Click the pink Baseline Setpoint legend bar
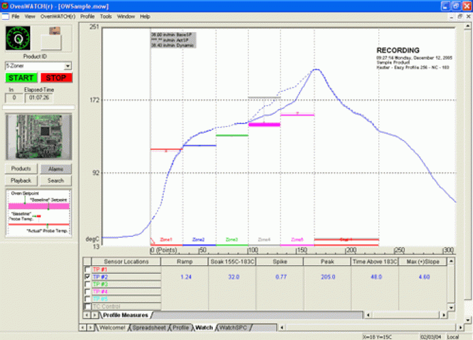The width and height of the screenshot is (473, 340). coord(39,207)
